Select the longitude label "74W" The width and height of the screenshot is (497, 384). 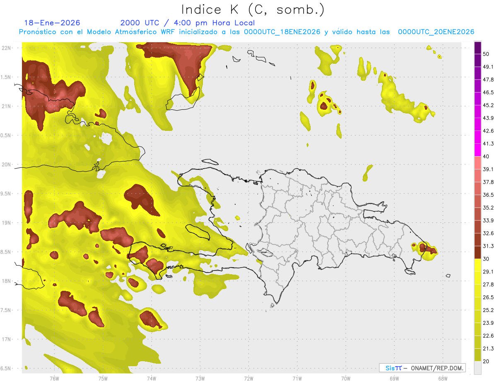click(152, 378)
